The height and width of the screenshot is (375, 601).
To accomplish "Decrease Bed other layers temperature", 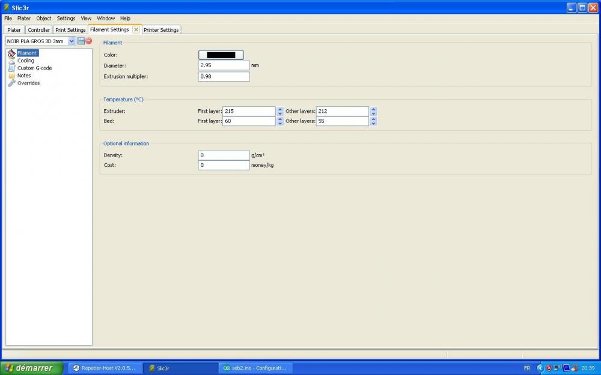I will (x=373, y=124).
